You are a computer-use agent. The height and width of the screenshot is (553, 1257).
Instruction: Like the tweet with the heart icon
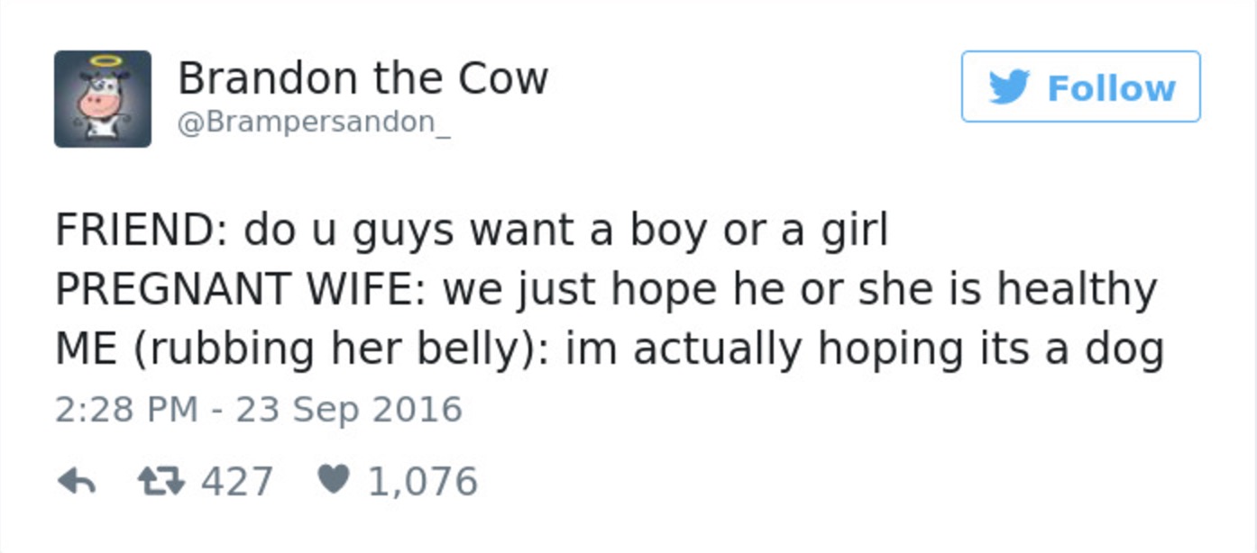pos(333,481)
